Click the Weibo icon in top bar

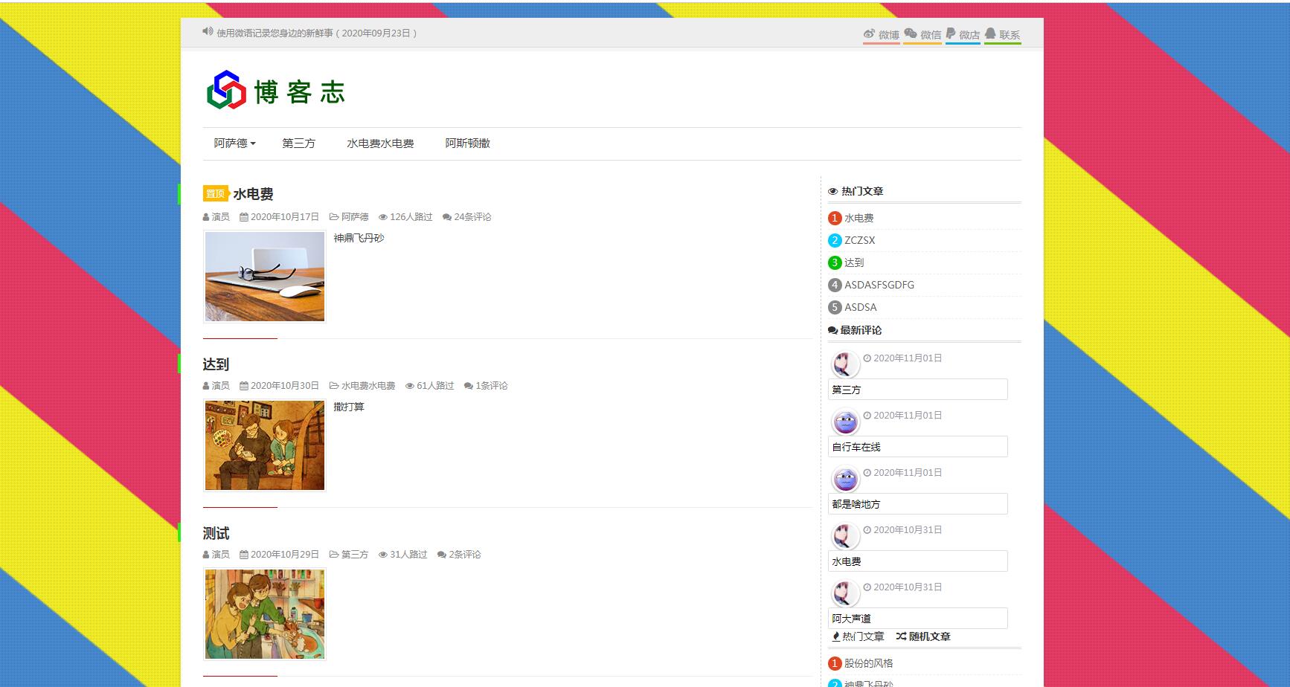pos(869,34)
